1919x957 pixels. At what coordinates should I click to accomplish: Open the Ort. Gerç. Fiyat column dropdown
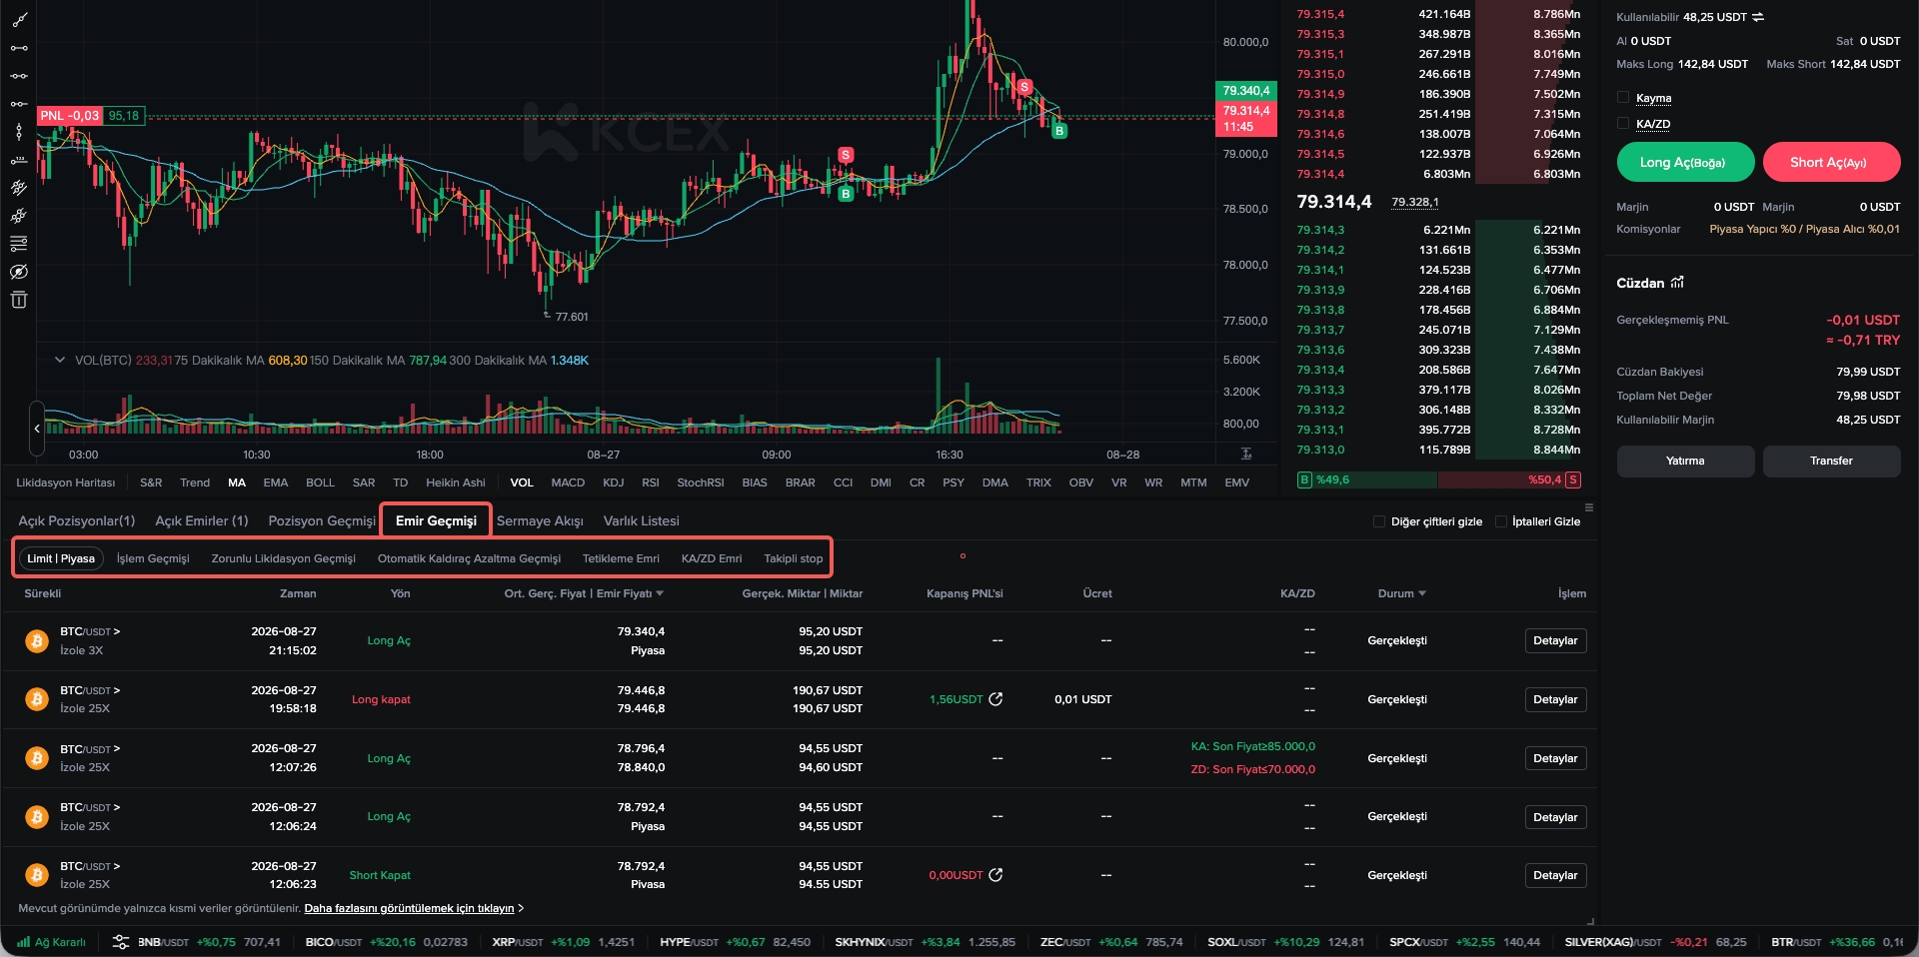pos(660,593)
